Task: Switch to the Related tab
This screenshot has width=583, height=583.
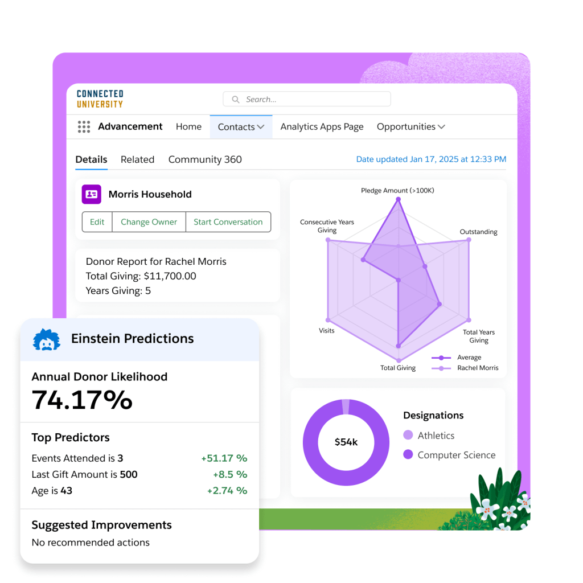Action: point(138,159)
